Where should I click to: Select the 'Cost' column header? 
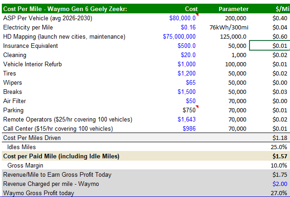(191, 9)
